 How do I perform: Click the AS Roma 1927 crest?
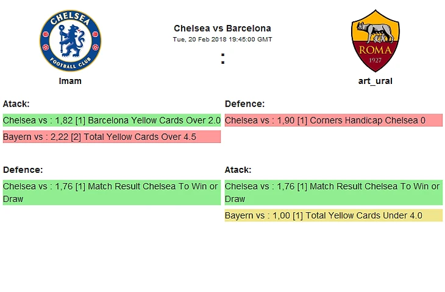coord(375,41)
